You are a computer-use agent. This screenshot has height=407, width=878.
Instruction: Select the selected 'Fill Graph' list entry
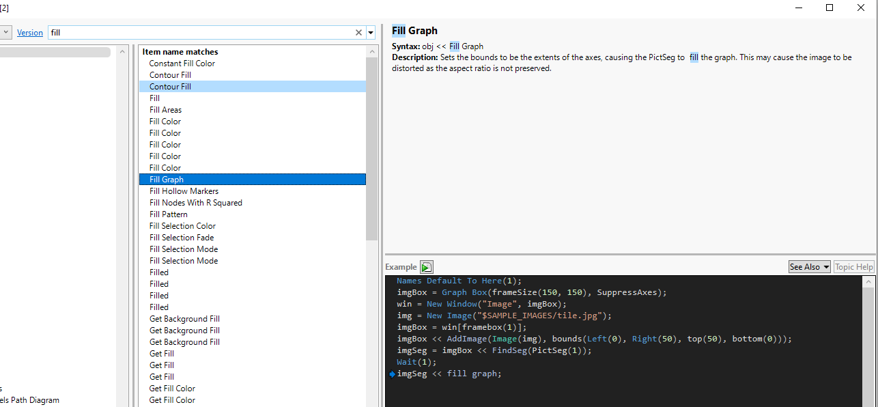coord(253,180)
